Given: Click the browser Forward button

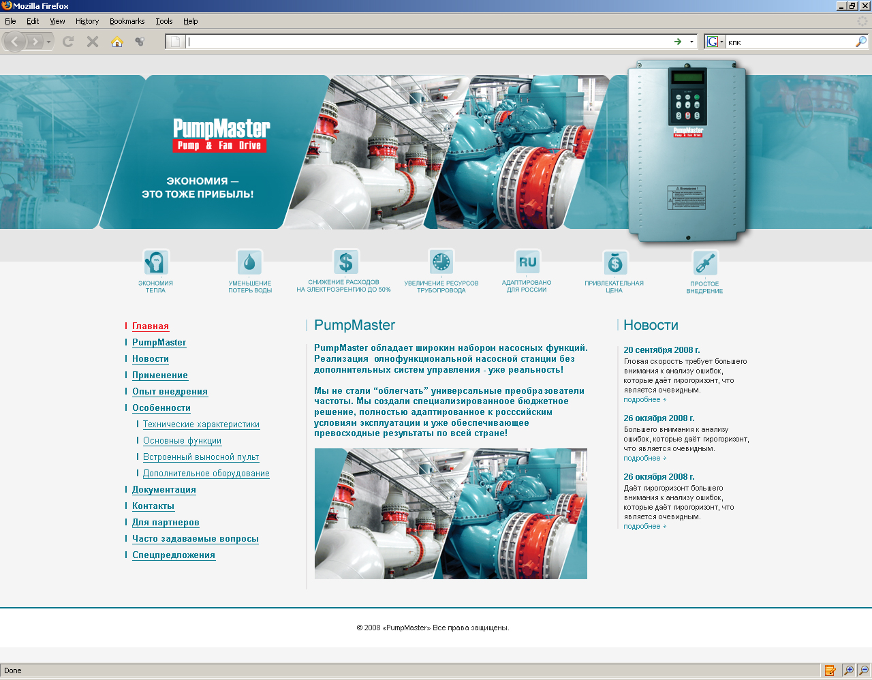Looking at the screenshot, I should [x=35, y=42].
